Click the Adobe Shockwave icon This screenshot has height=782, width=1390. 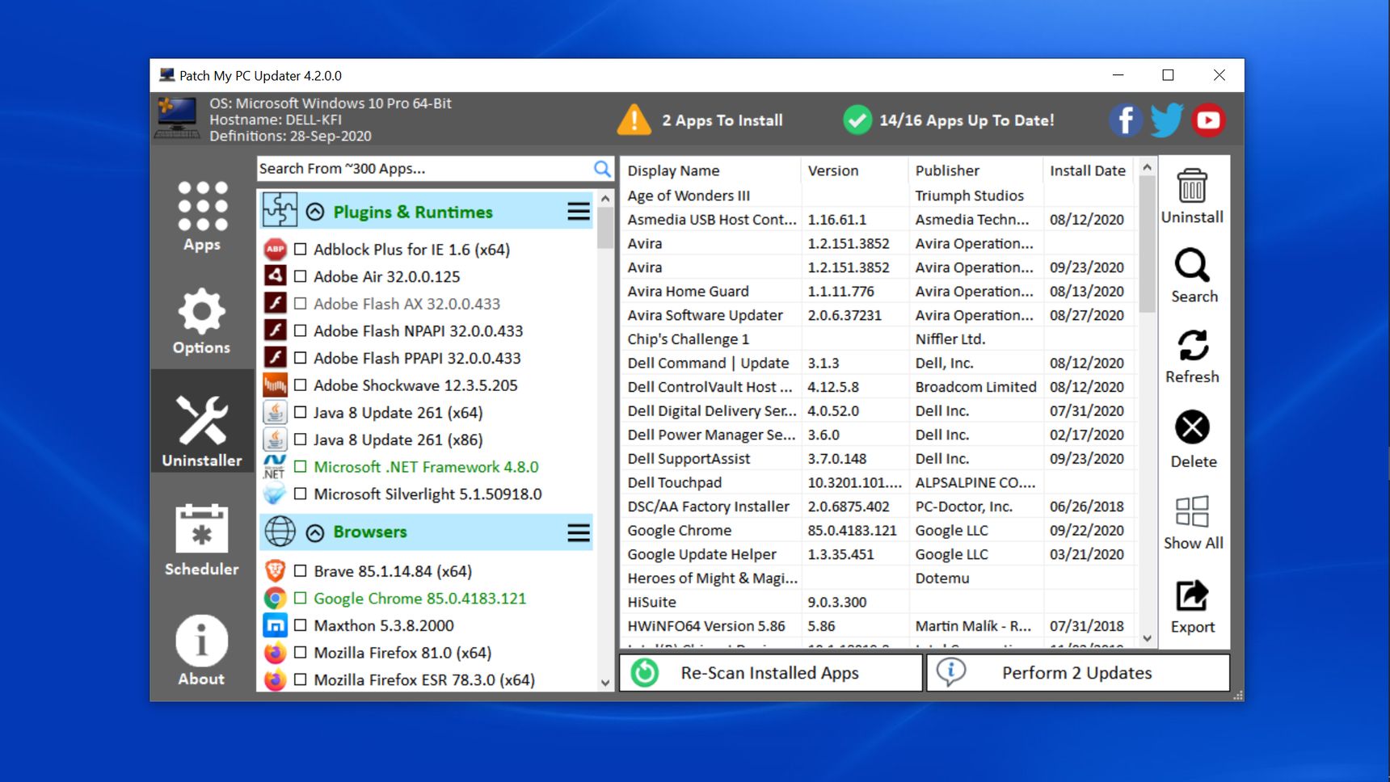point(275,385)
